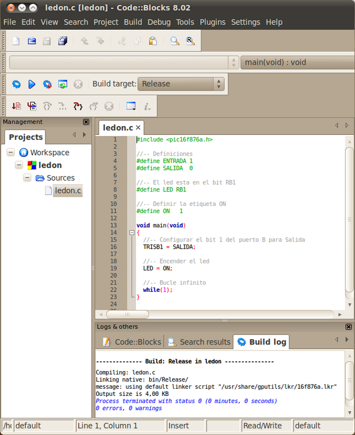Close the Management panel
Viewport: 355px width, 435px height.
point(86,122)
